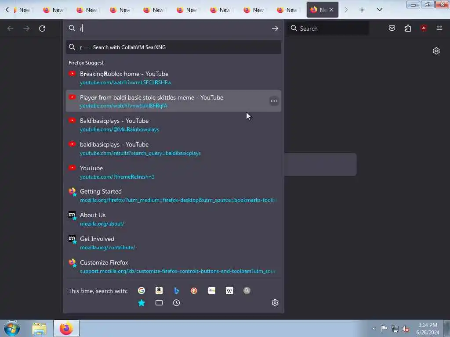The image size is (450, 337).
Task: Reload the current page
Action: point(42,29)
